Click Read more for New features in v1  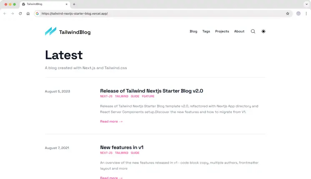tap(111, 178)
